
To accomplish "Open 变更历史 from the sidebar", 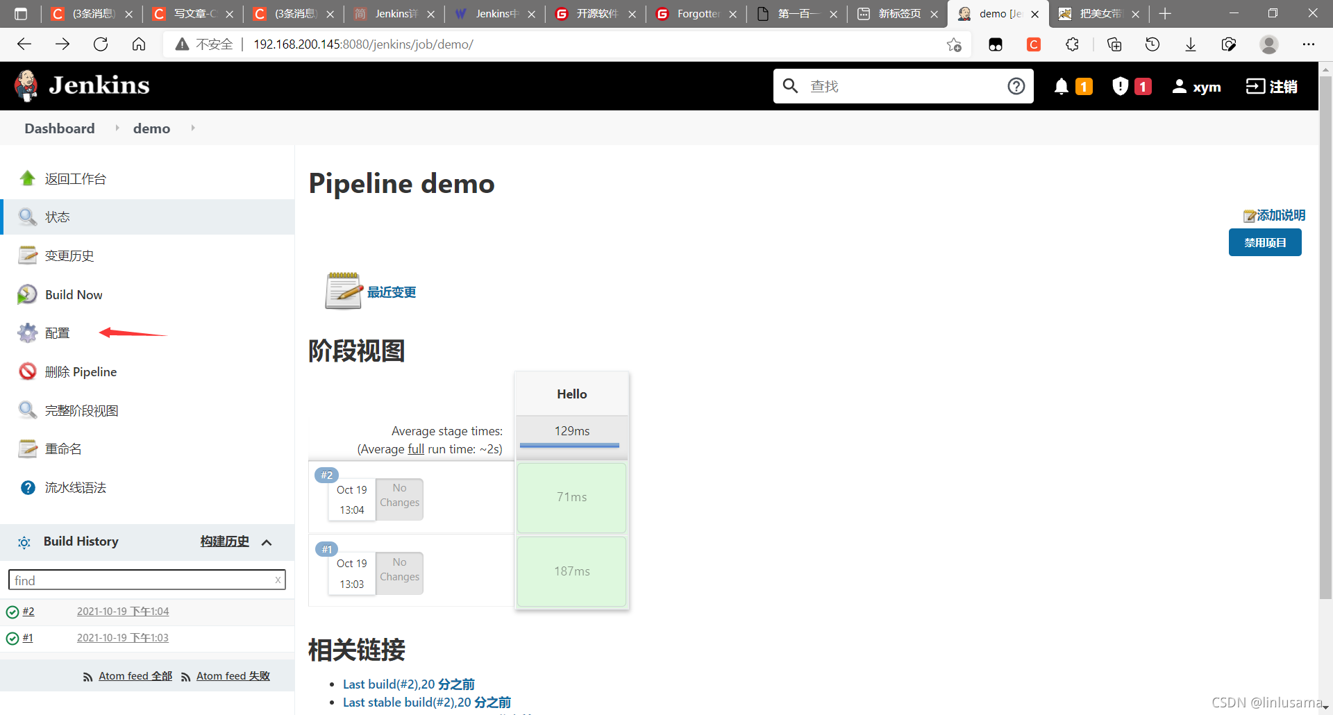I will (x=69, y=255).
